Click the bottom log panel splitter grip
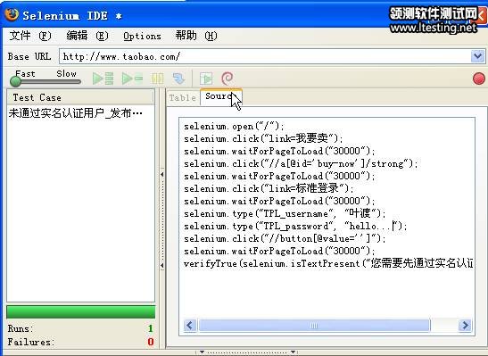This screenshot has height=356, width=488. 247,352
